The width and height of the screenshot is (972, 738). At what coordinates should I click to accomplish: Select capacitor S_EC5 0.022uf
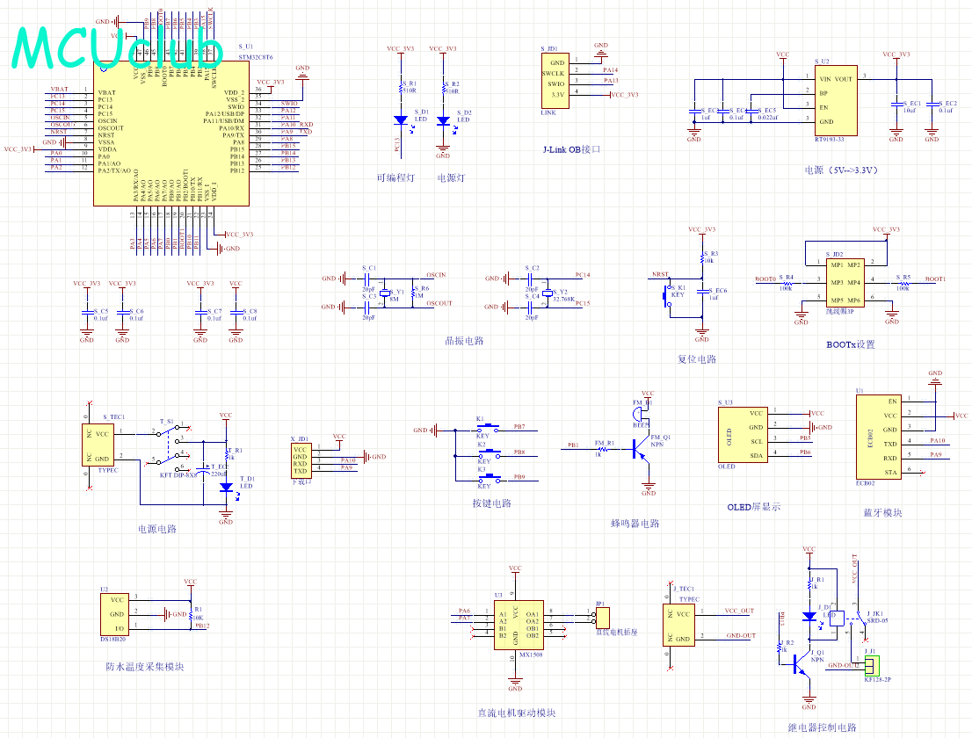[x=751, y=112]
